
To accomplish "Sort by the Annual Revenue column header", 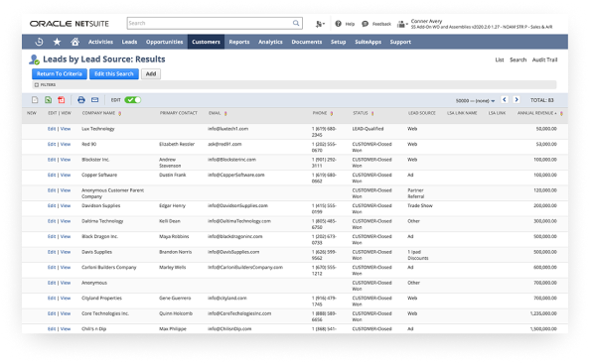I will pyautogui.click(x=536, y=113).
